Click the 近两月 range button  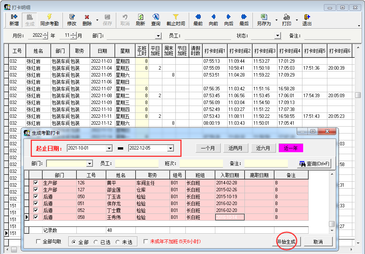click(236, 148)
